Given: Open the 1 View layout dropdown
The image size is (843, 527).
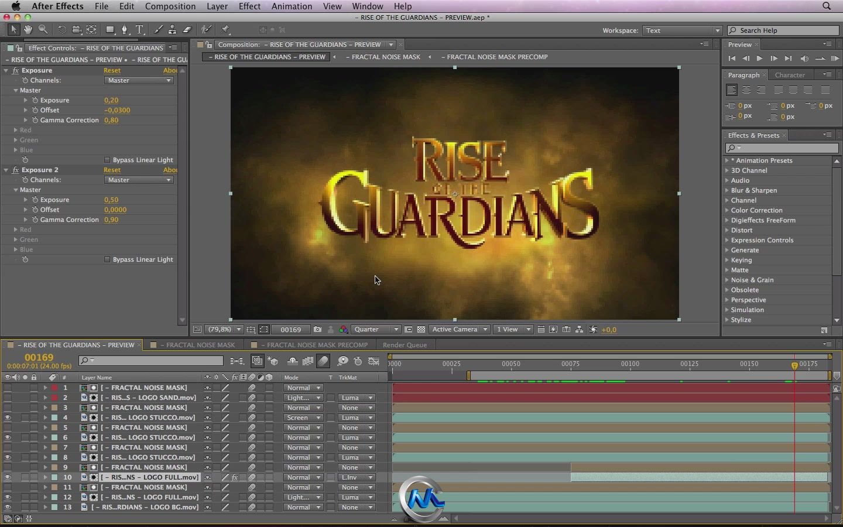Looking at the screenshot, I should click(513, 330).
